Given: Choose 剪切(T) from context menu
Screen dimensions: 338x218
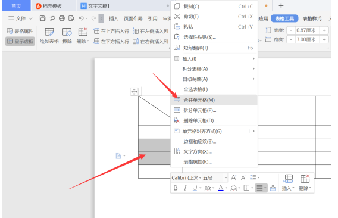Looking at the screenshot, I should [x=214, y=17].
